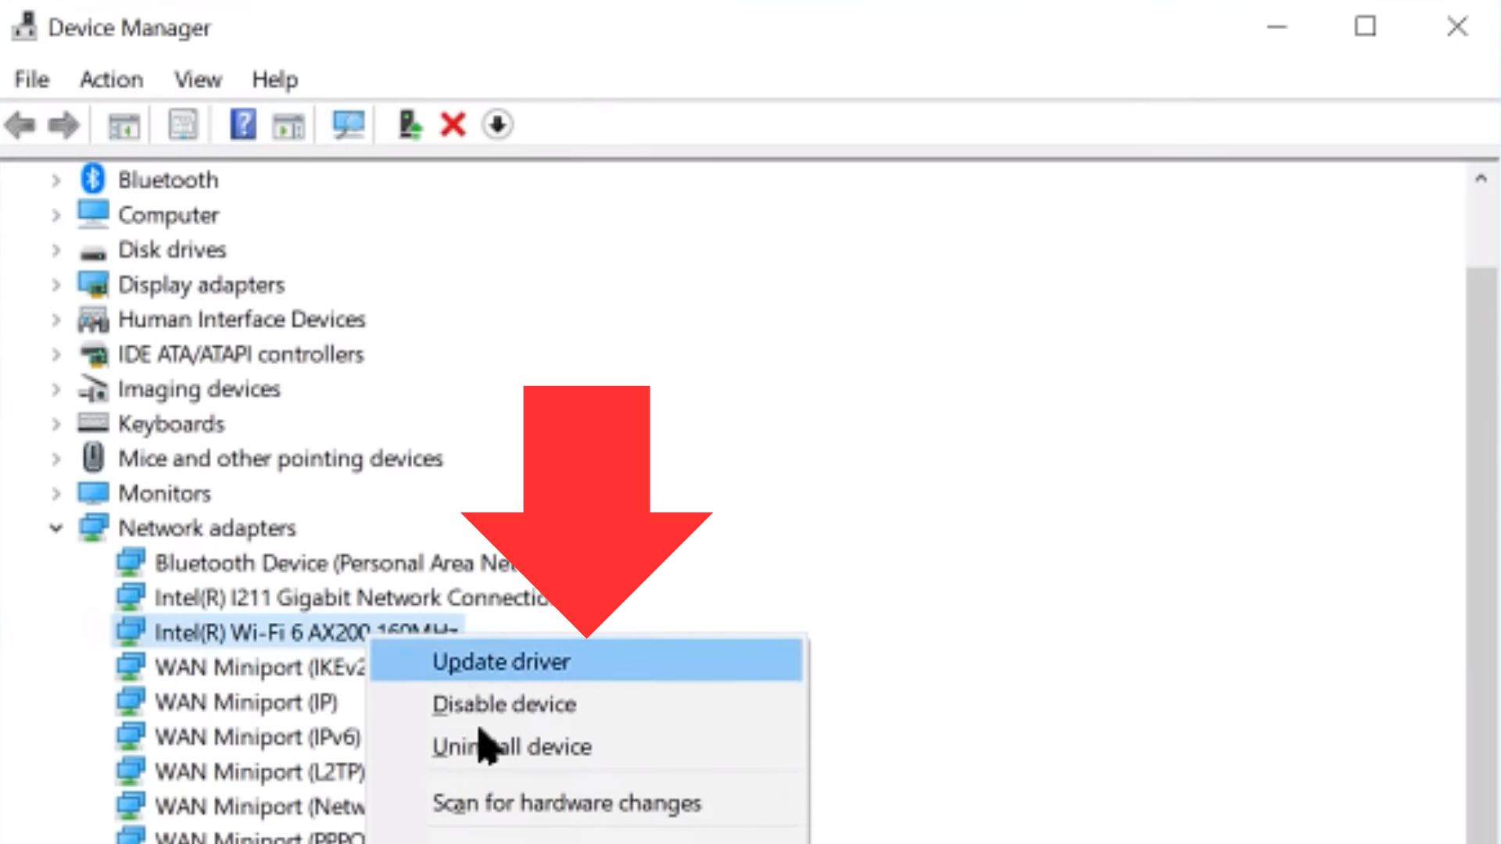Image resolution: width=1501 pixels, height=844 pixels.
Task: Open the blue Help question-mark icon
Action: pyautogui.click(x=243, y=125)
